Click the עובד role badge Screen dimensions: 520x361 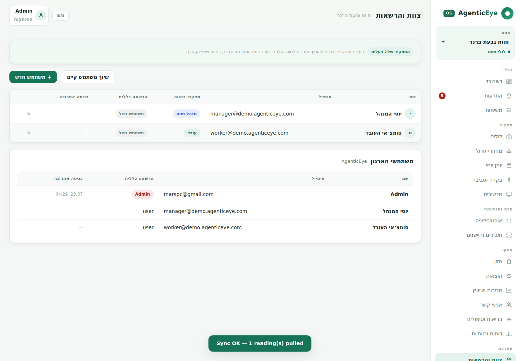coord(192,133)
